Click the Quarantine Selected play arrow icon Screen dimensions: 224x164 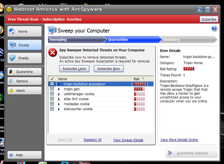170,153
